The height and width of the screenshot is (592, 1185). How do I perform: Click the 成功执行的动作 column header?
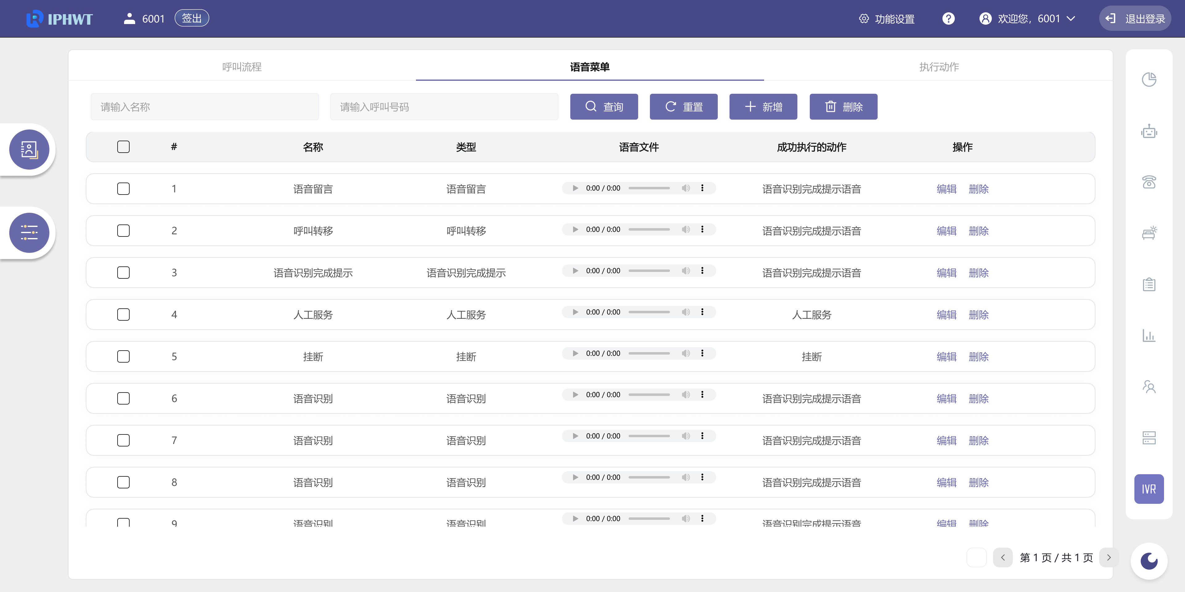click(x=812, y=147)
